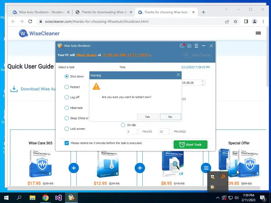Minimize the Wise Auto Shutdown window
Screen dimensions: 271x203
[204, 46]
